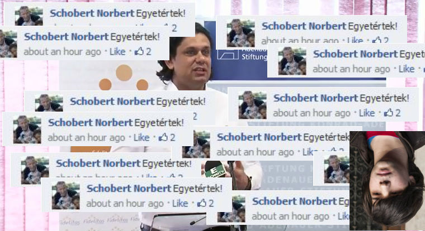This screenshot has width=425, height=231.
Task: Open the upside-down face photo
Action: (388, 181)
